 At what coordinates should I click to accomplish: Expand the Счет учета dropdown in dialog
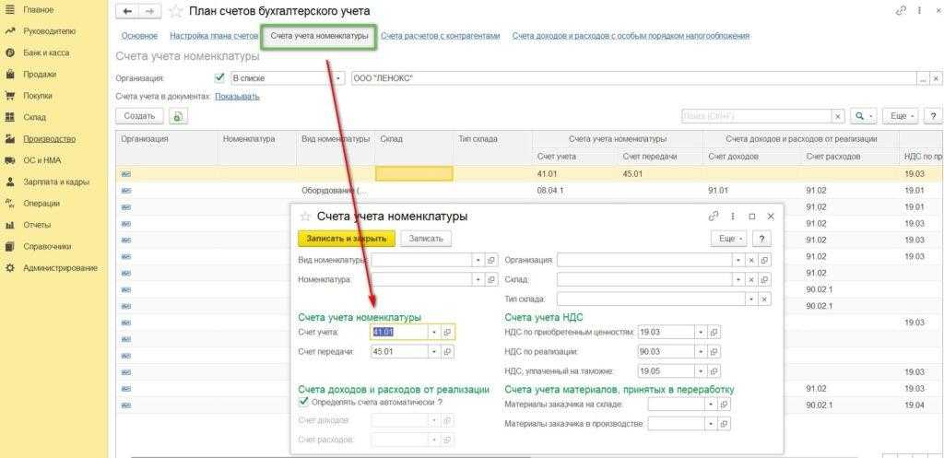(432, 332)
